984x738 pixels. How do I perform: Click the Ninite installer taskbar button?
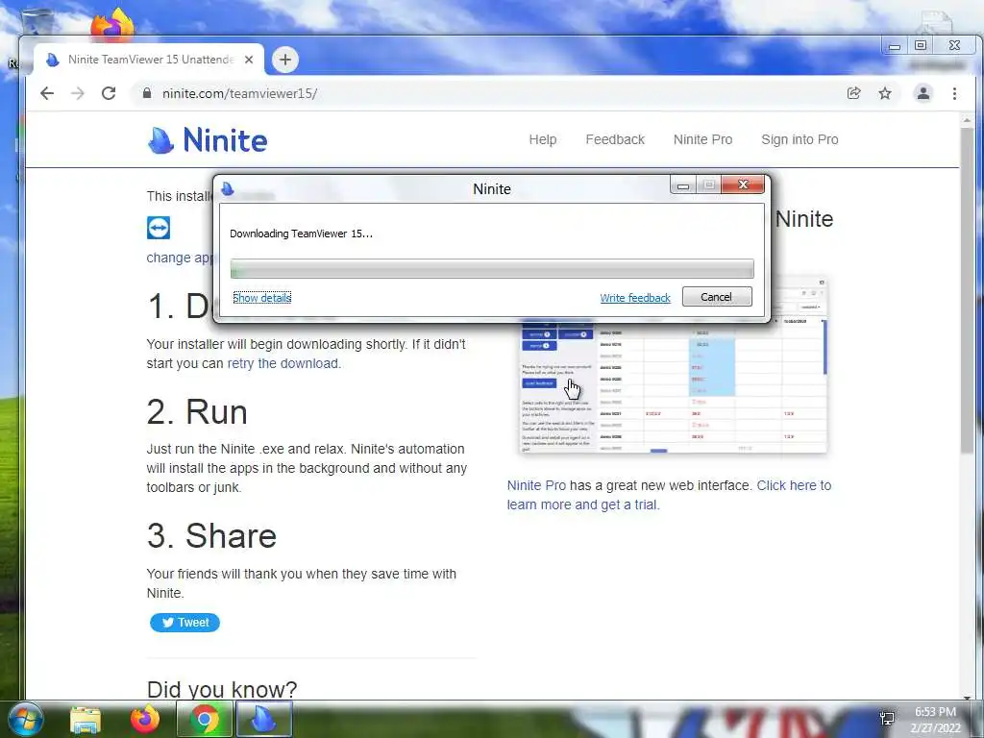pyautogui.click(x=264, y=719)
